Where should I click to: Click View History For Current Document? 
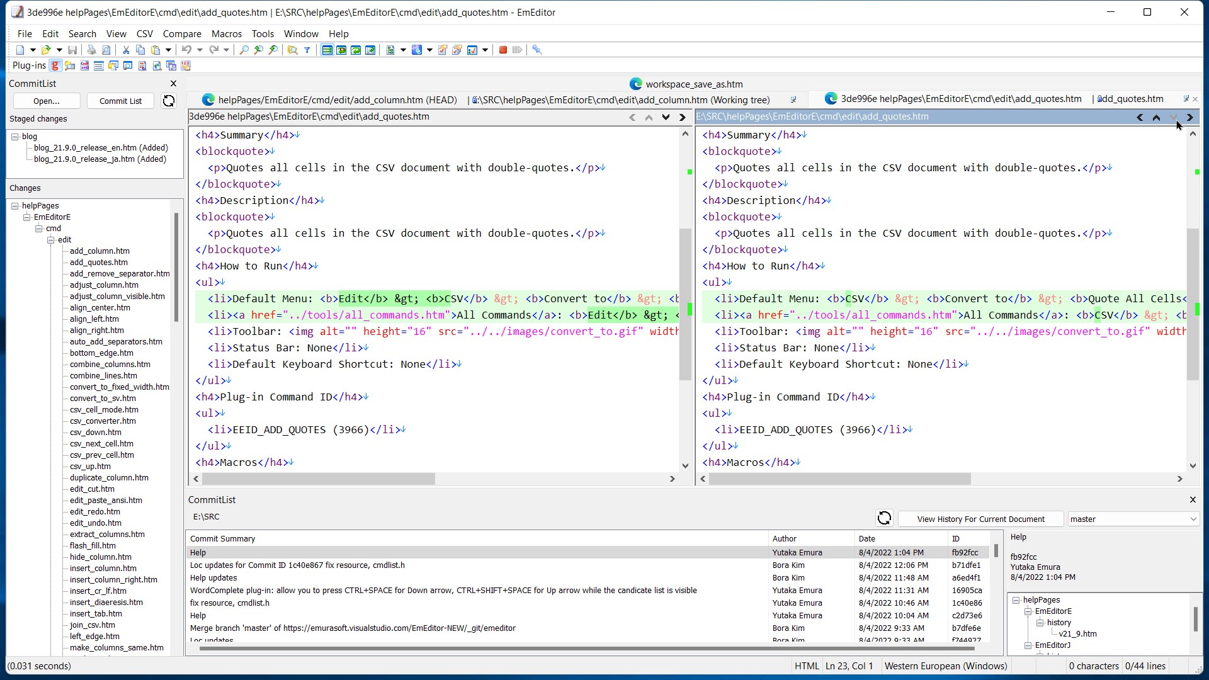pyautogui.click(x=980, y=519)
